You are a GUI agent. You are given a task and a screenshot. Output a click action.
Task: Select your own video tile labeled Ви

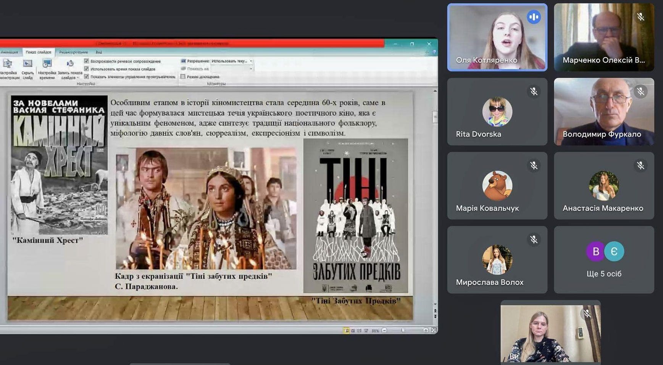click(x=550, y=332)
